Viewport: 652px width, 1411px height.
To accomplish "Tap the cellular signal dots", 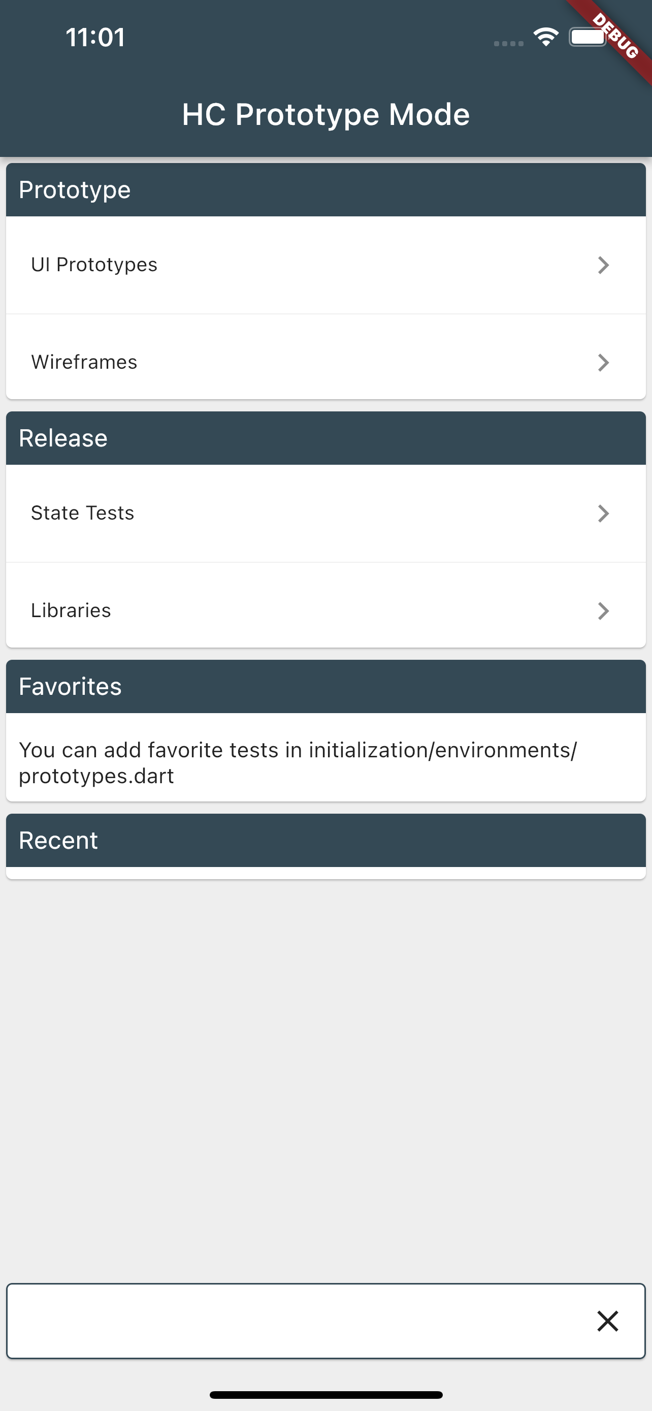I will click(x=509, y=43).
